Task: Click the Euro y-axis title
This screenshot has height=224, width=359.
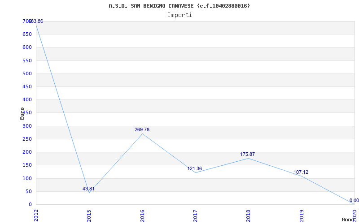Action: [x=22, y=113]
